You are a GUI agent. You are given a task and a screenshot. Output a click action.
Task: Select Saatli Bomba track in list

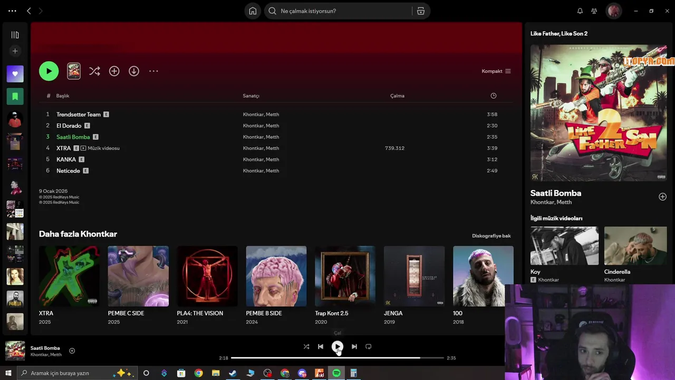[x=73, y=137]
